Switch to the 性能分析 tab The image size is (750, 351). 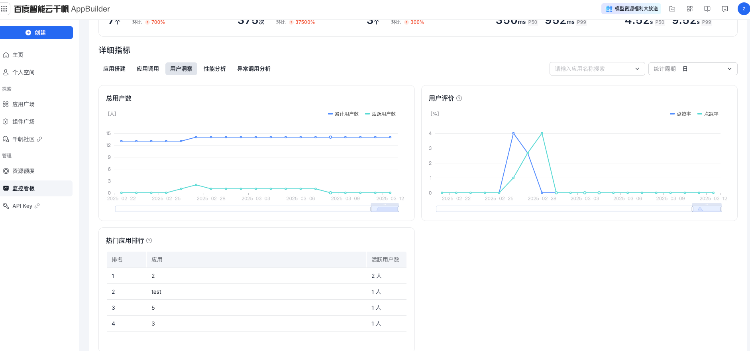215,69
